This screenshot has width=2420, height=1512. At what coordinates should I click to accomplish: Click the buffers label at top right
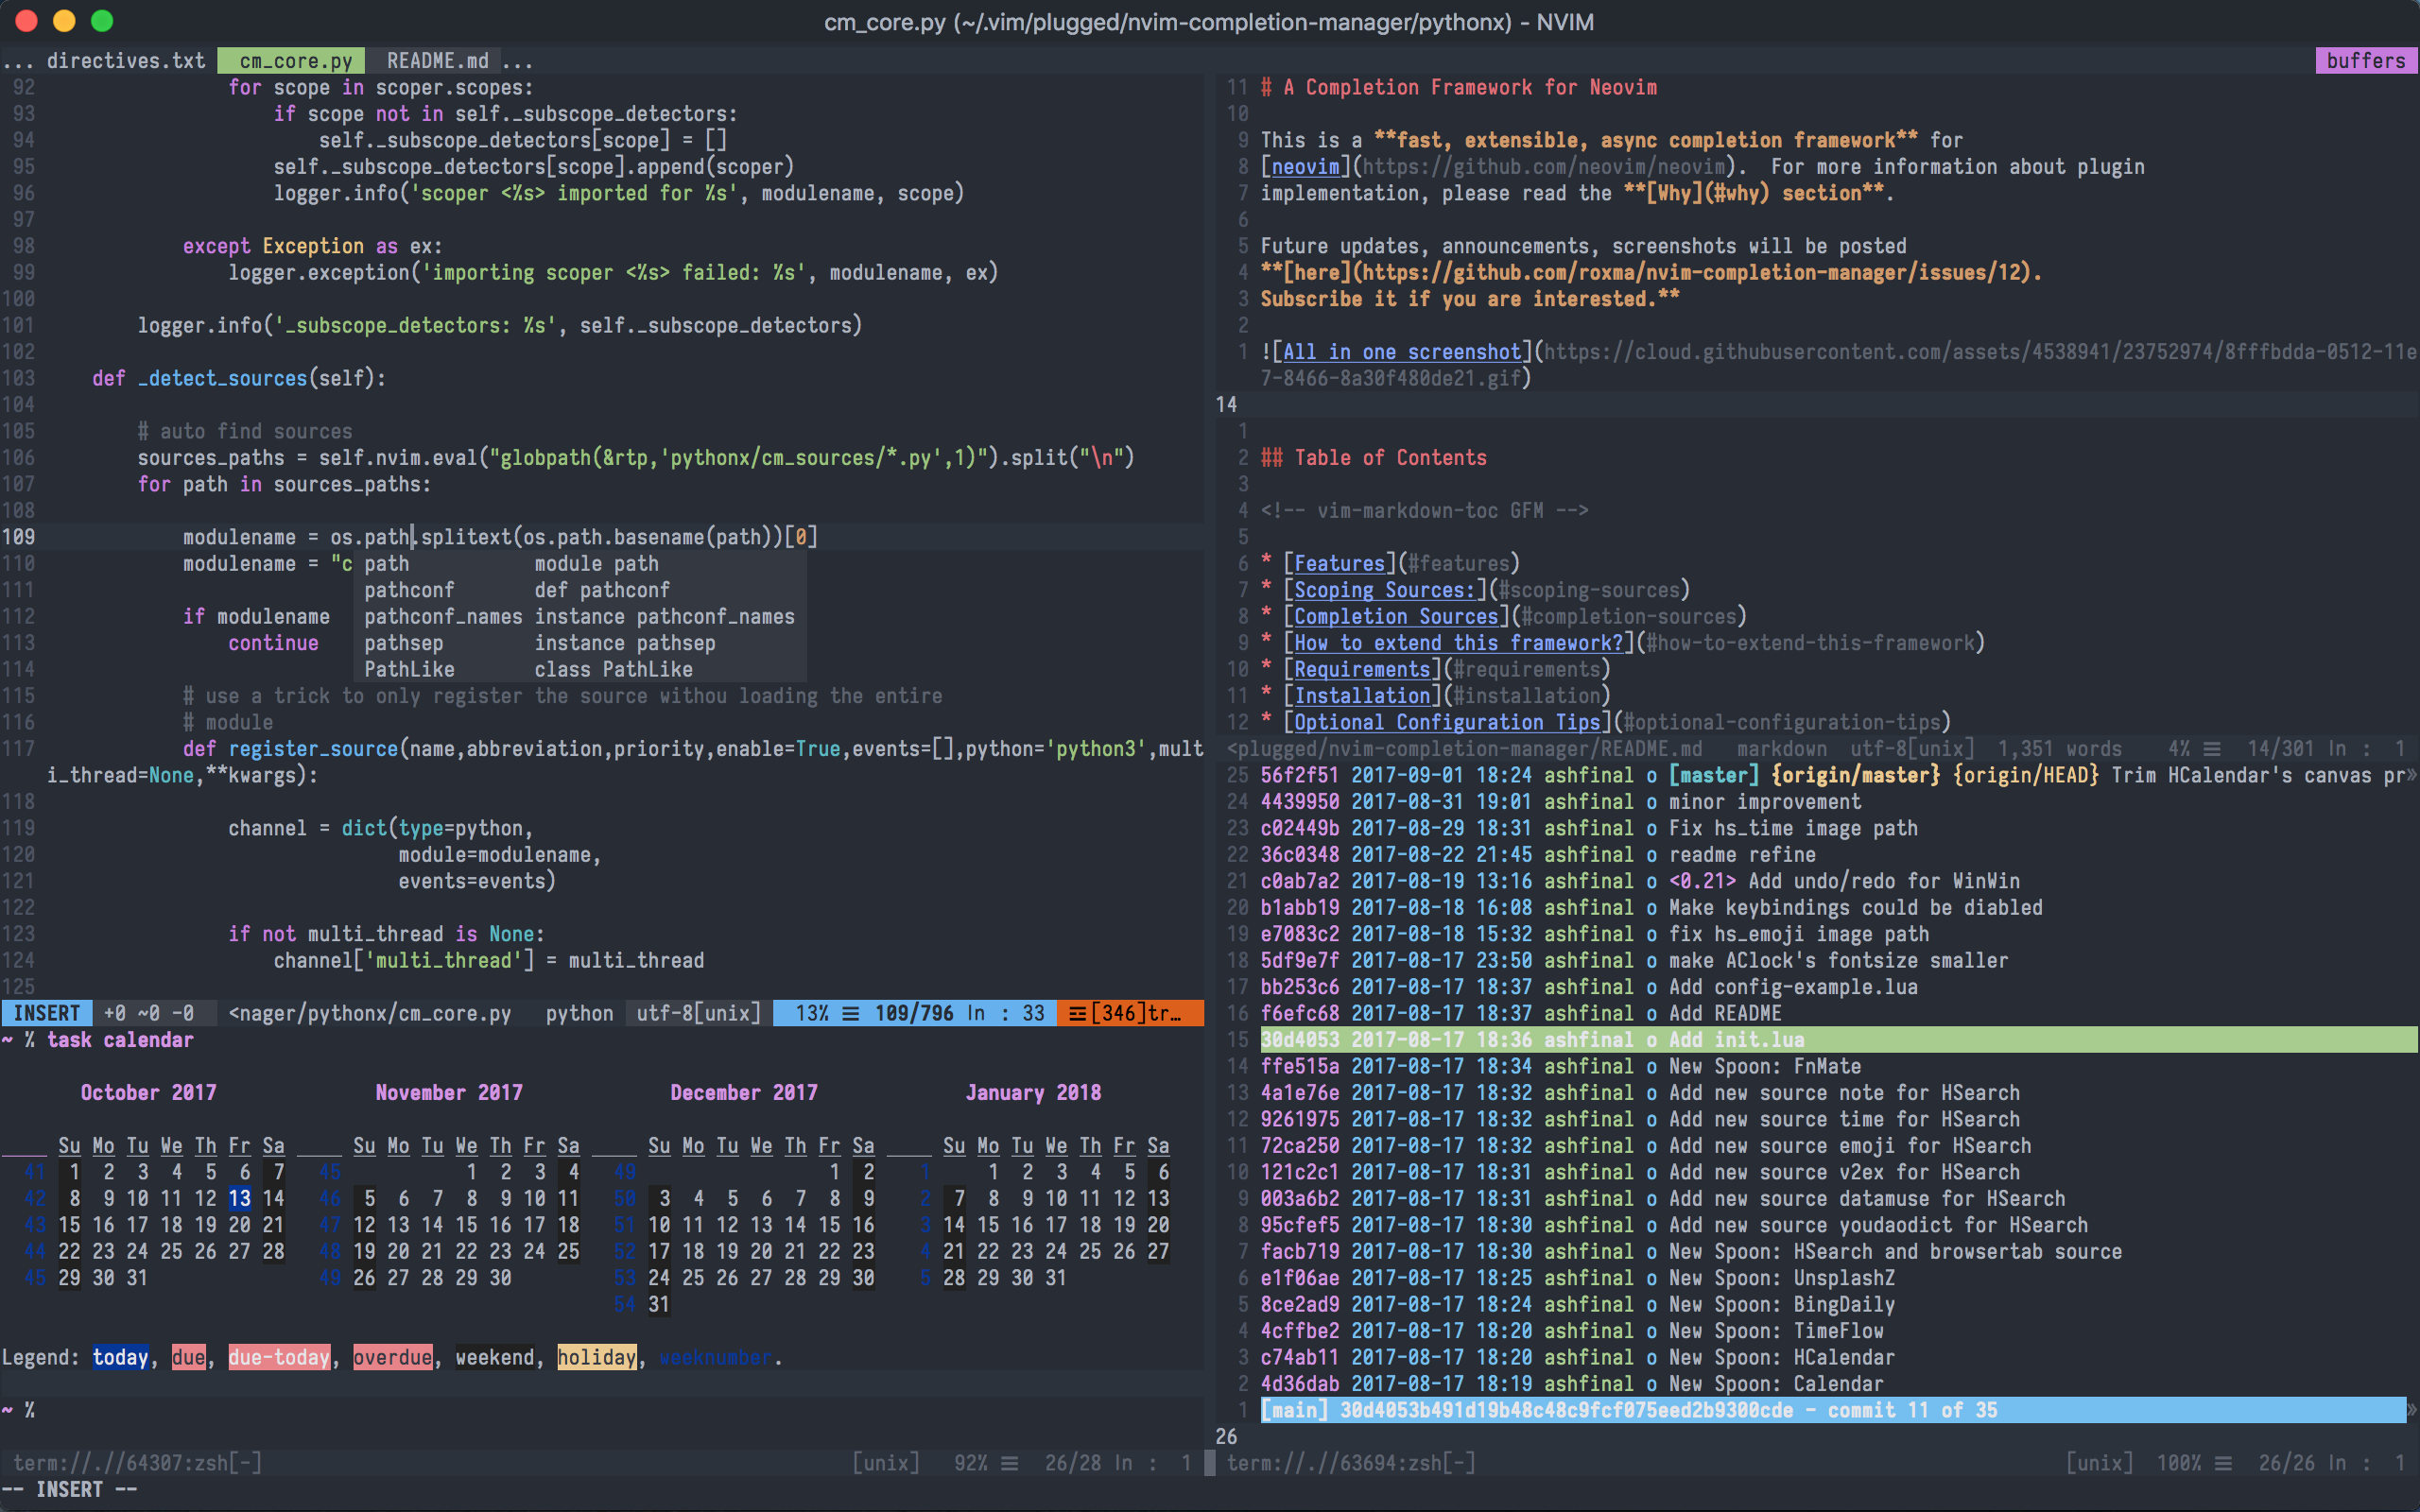[2365, 60]
